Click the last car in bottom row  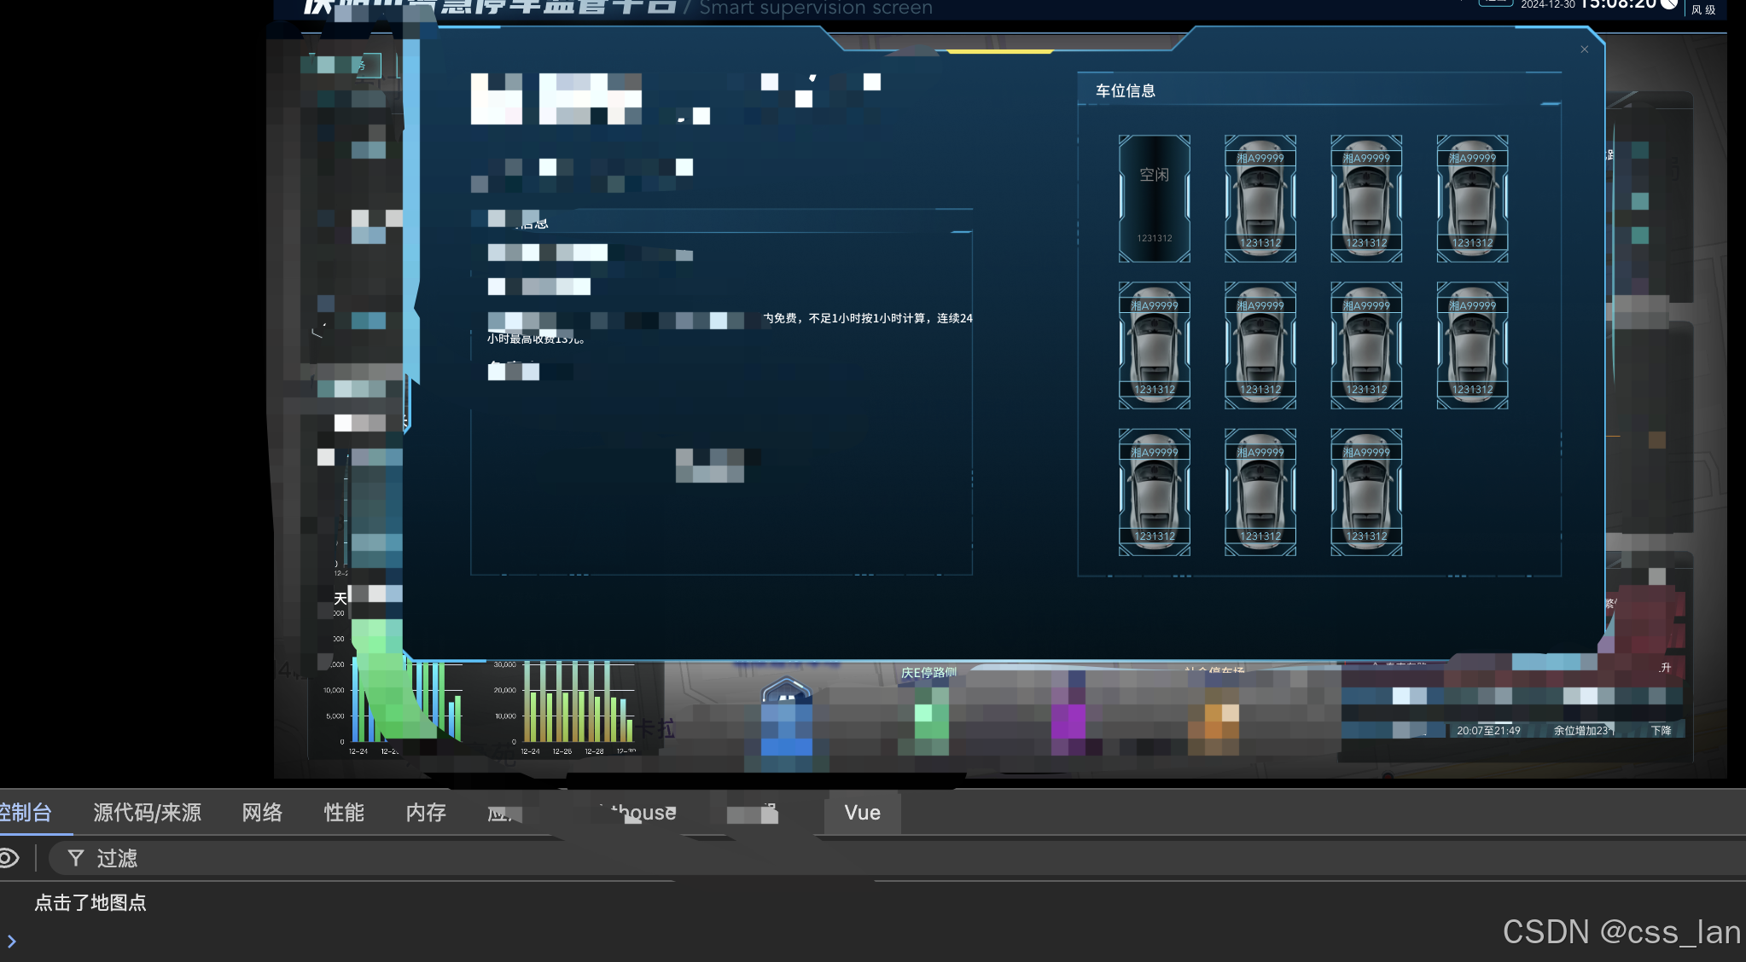1365,492
